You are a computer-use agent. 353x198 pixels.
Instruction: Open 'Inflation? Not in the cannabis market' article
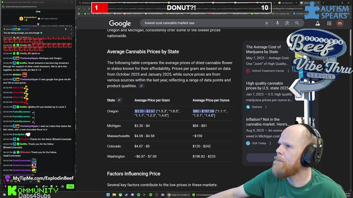pyautogui.click(x=268, y=122)
